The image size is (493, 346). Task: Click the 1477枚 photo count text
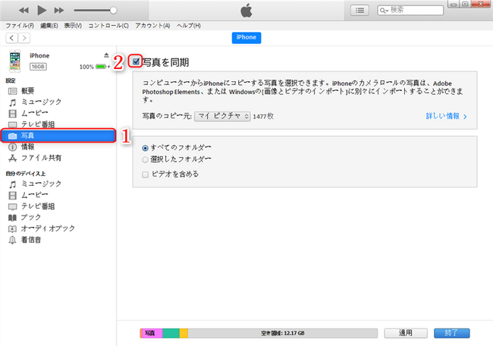pyautogui.click(x=263, y=116)
